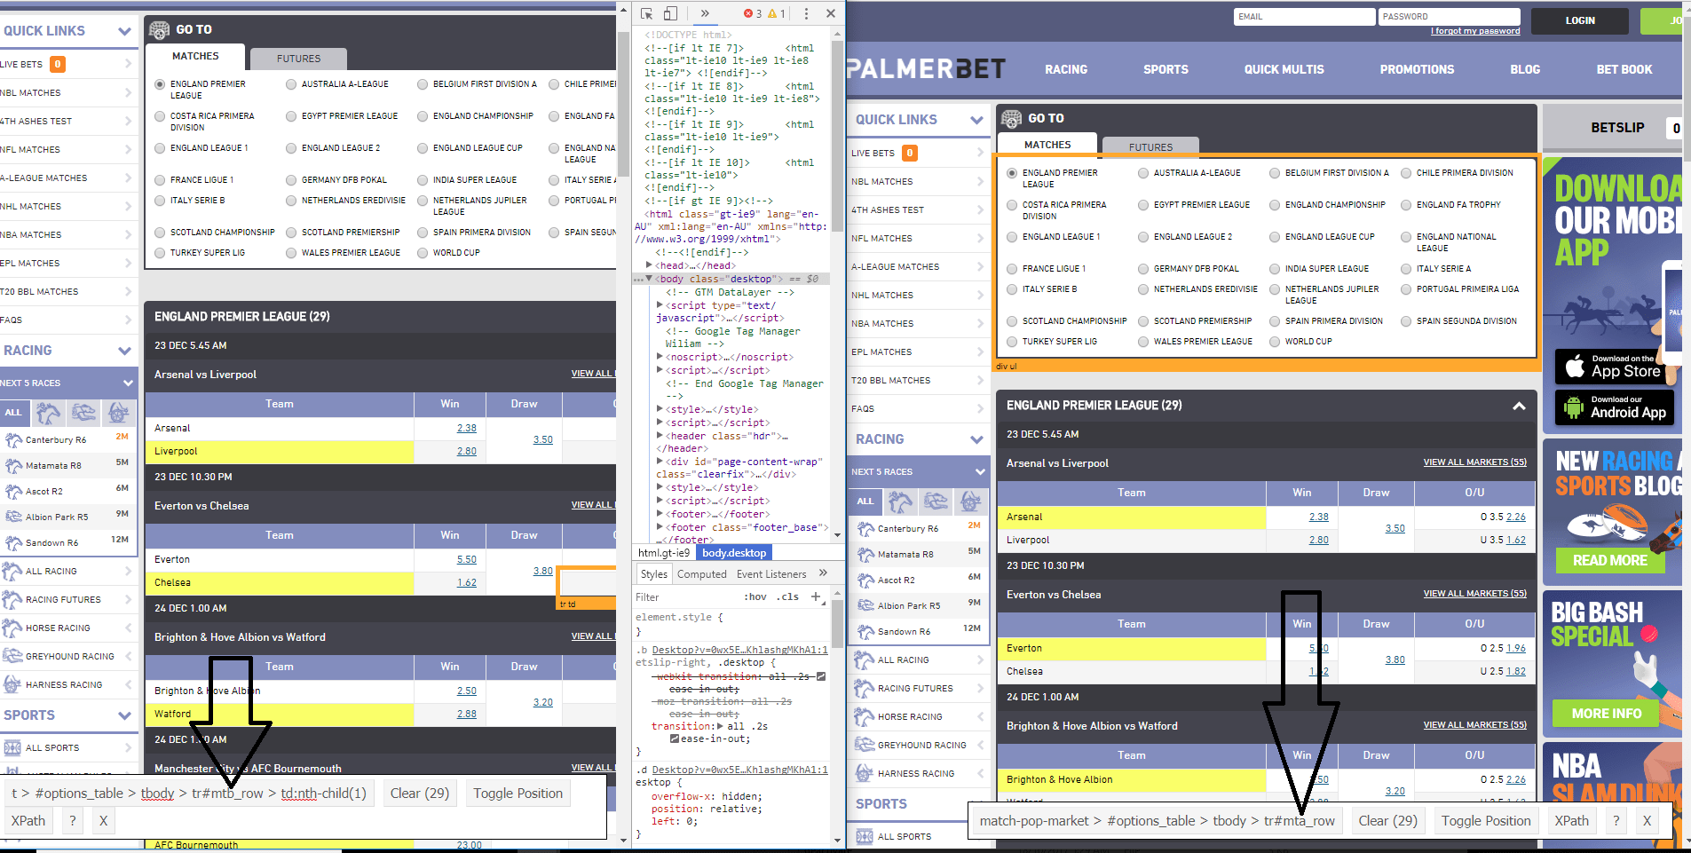Switch to MATCHES tab in DevTools window page
The image size is (1691, 853).
pyautogui.click(x=195, y=56)
